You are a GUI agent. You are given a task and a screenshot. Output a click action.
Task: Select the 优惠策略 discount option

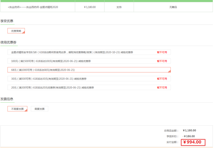[16, 31]
